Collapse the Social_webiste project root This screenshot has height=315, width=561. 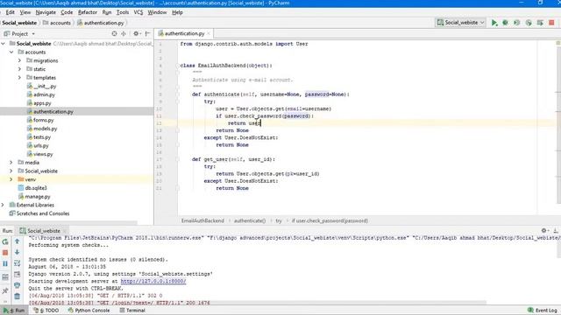coord(4,44)
